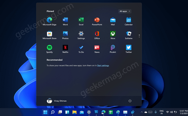Open the Calendar pinned app
Image resolution: width=188 pixels, height=116 pixels.
(x=129, y=21)
